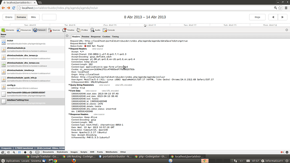Switch to the Response tab
This screenshot has height=163, width=290.
pos(96,37)
